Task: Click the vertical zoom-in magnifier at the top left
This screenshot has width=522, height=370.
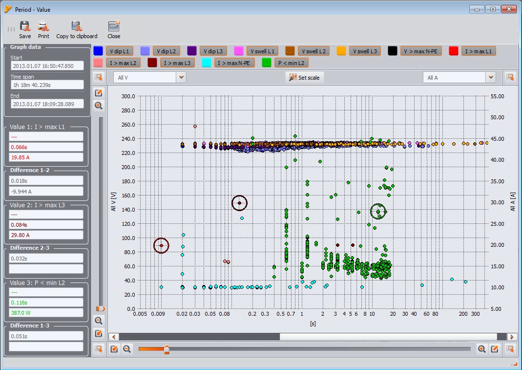Action: [x=99, y=106]
